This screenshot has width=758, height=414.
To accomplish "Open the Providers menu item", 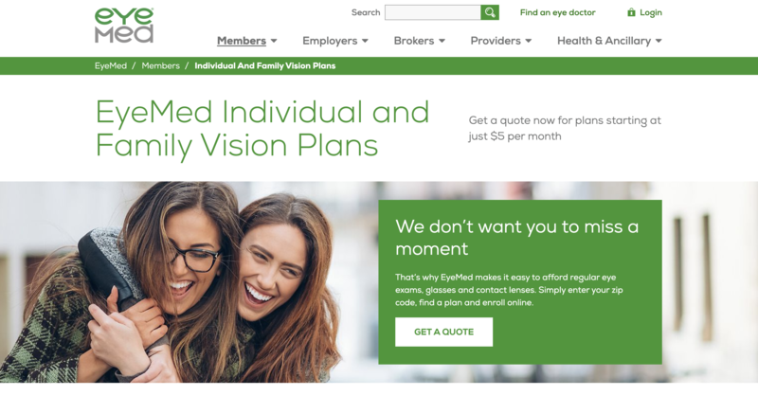I will [496, 41].
